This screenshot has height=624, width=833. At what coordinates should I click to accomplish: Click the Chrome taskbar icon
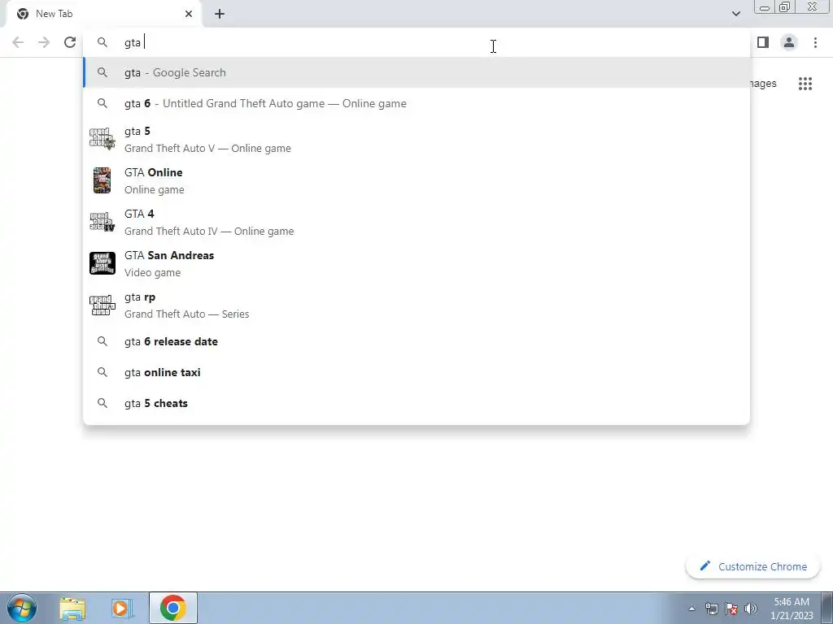173,608
